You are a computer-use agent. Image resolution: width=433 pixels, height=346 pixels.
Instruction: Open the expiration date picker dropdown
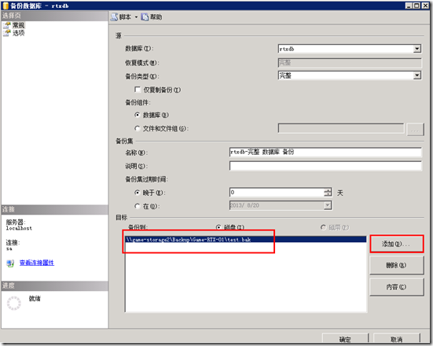[x=328, y=205]
